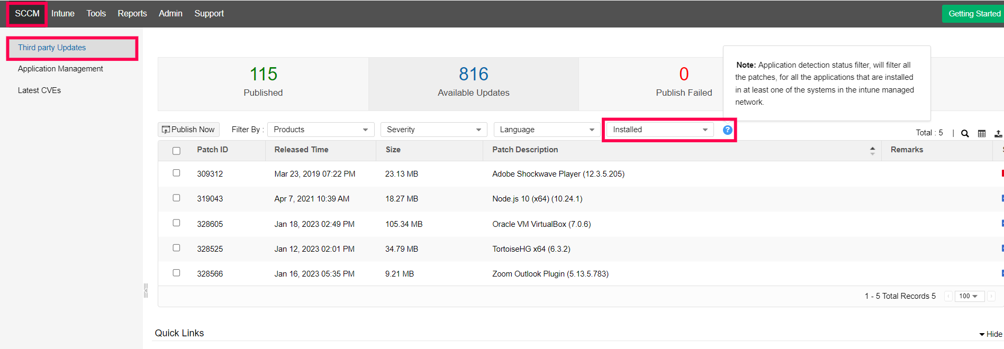Open the table search icon
This screenshot has height=349, width=1004.
click(x=965, y=133)
